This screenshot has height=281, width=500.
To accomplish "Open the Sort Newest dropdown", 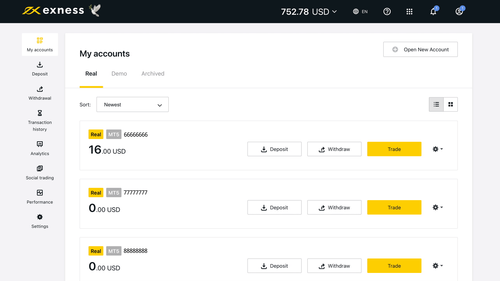I will [x=133, y=105].
